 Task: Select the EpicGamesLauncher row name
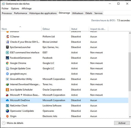coord(20,47)
